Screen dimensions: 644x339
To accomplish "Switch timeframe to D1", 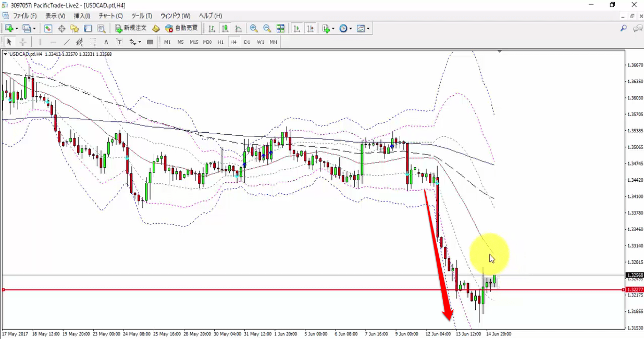I will tap(247, 42).
